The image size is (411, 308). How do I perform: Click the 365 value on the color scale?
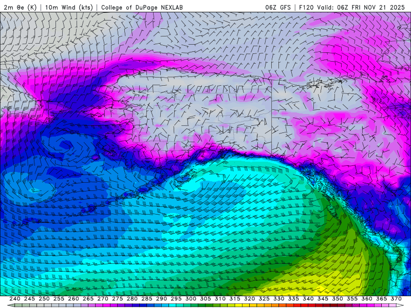click(x=382, y=299)
